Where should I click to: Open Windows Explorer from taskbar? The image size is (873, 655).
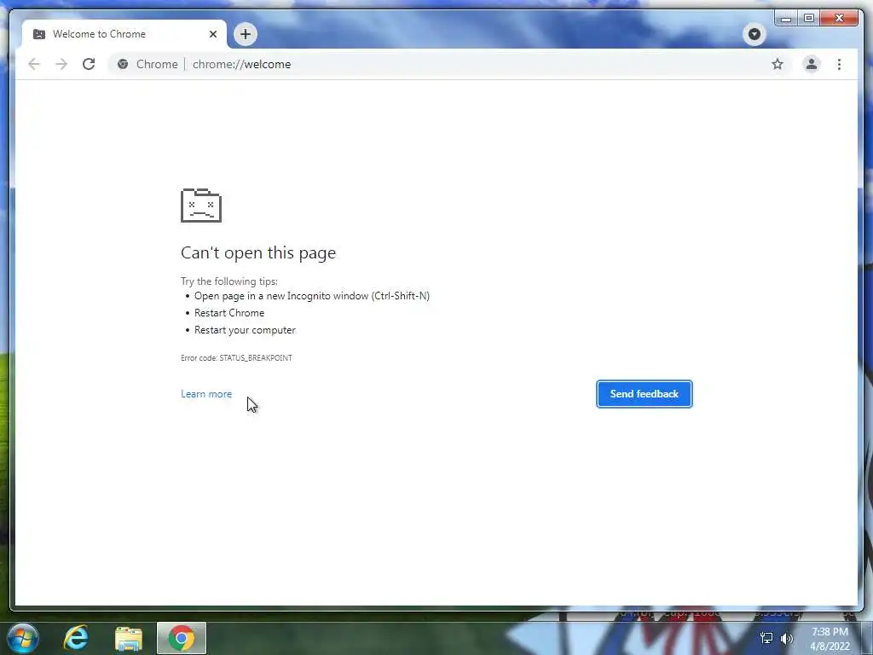[x=129, y=638]
